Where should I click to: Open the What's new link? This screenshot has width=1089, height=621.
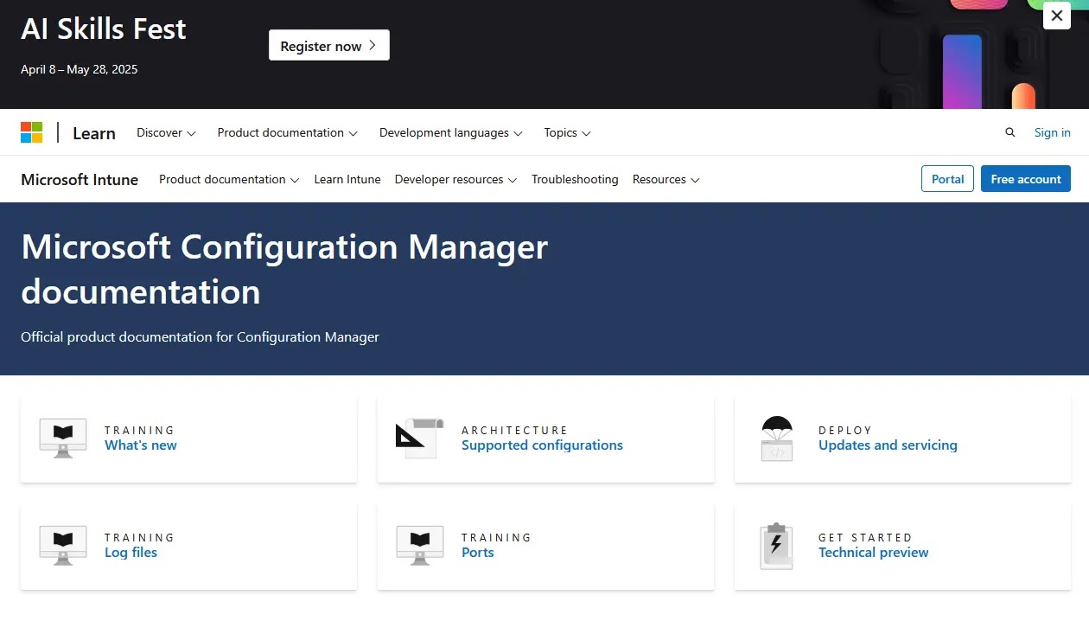pyautogui.click(x=141, y=445)
